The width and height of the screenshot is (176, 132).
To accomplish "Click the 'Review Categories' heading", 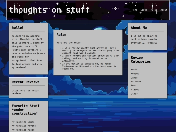I will point(141,59).
